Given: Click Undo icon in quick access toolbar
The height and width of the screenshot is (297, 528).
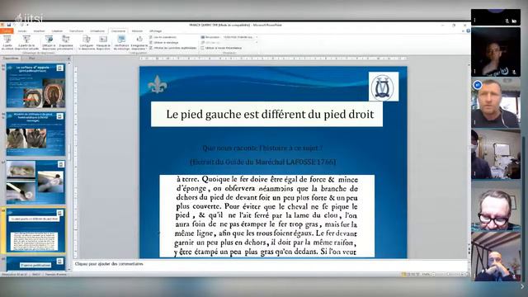Looking at the screenshot, I should pos(15,25).
